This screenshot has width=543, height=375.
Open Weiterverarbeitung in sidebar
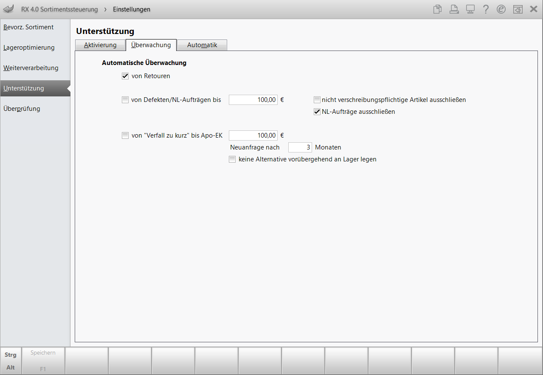[35, 68]
